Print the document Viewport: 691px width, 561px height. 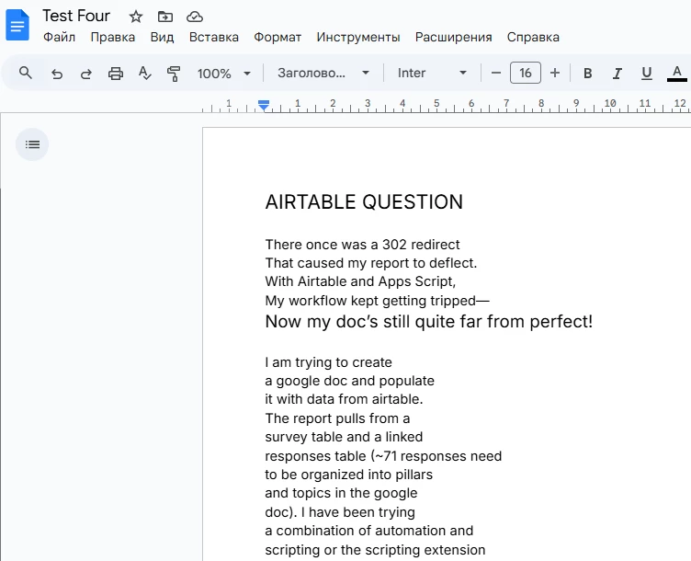click(116, 74)
